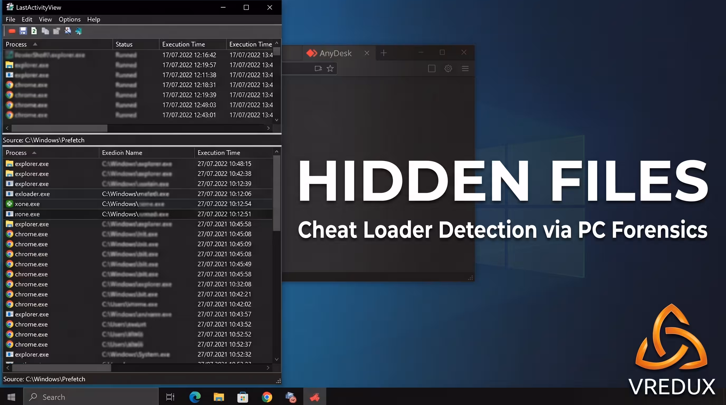Click the AnyDesk session screen icon beside star

[318, 69]
